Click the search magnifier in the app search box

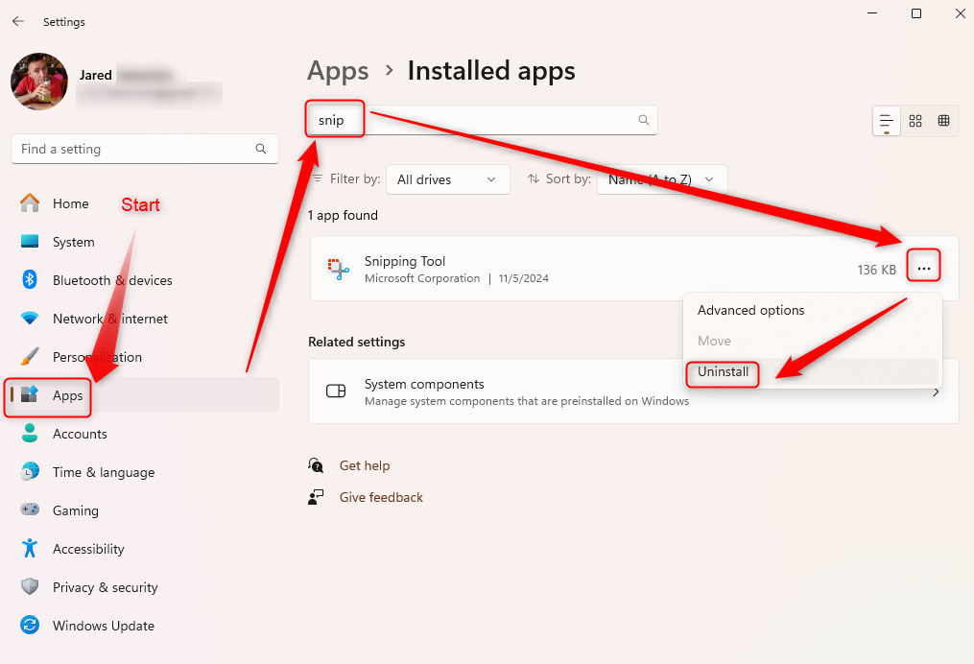(x=643, y=119)
